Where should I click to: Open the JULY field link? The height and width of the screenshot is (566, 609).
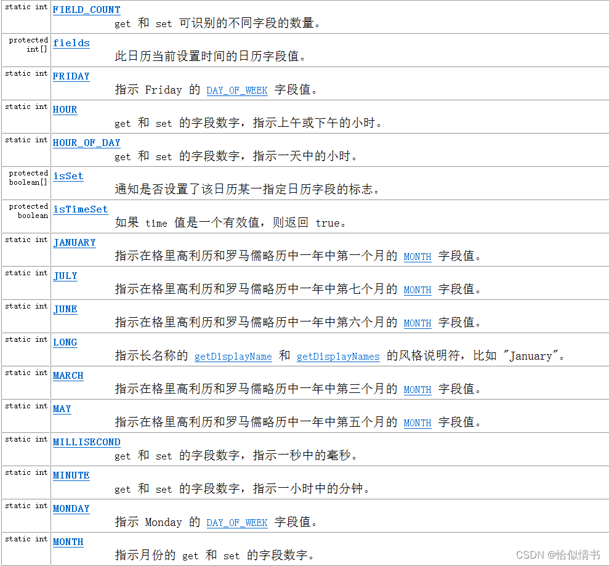tap(65, 275)
